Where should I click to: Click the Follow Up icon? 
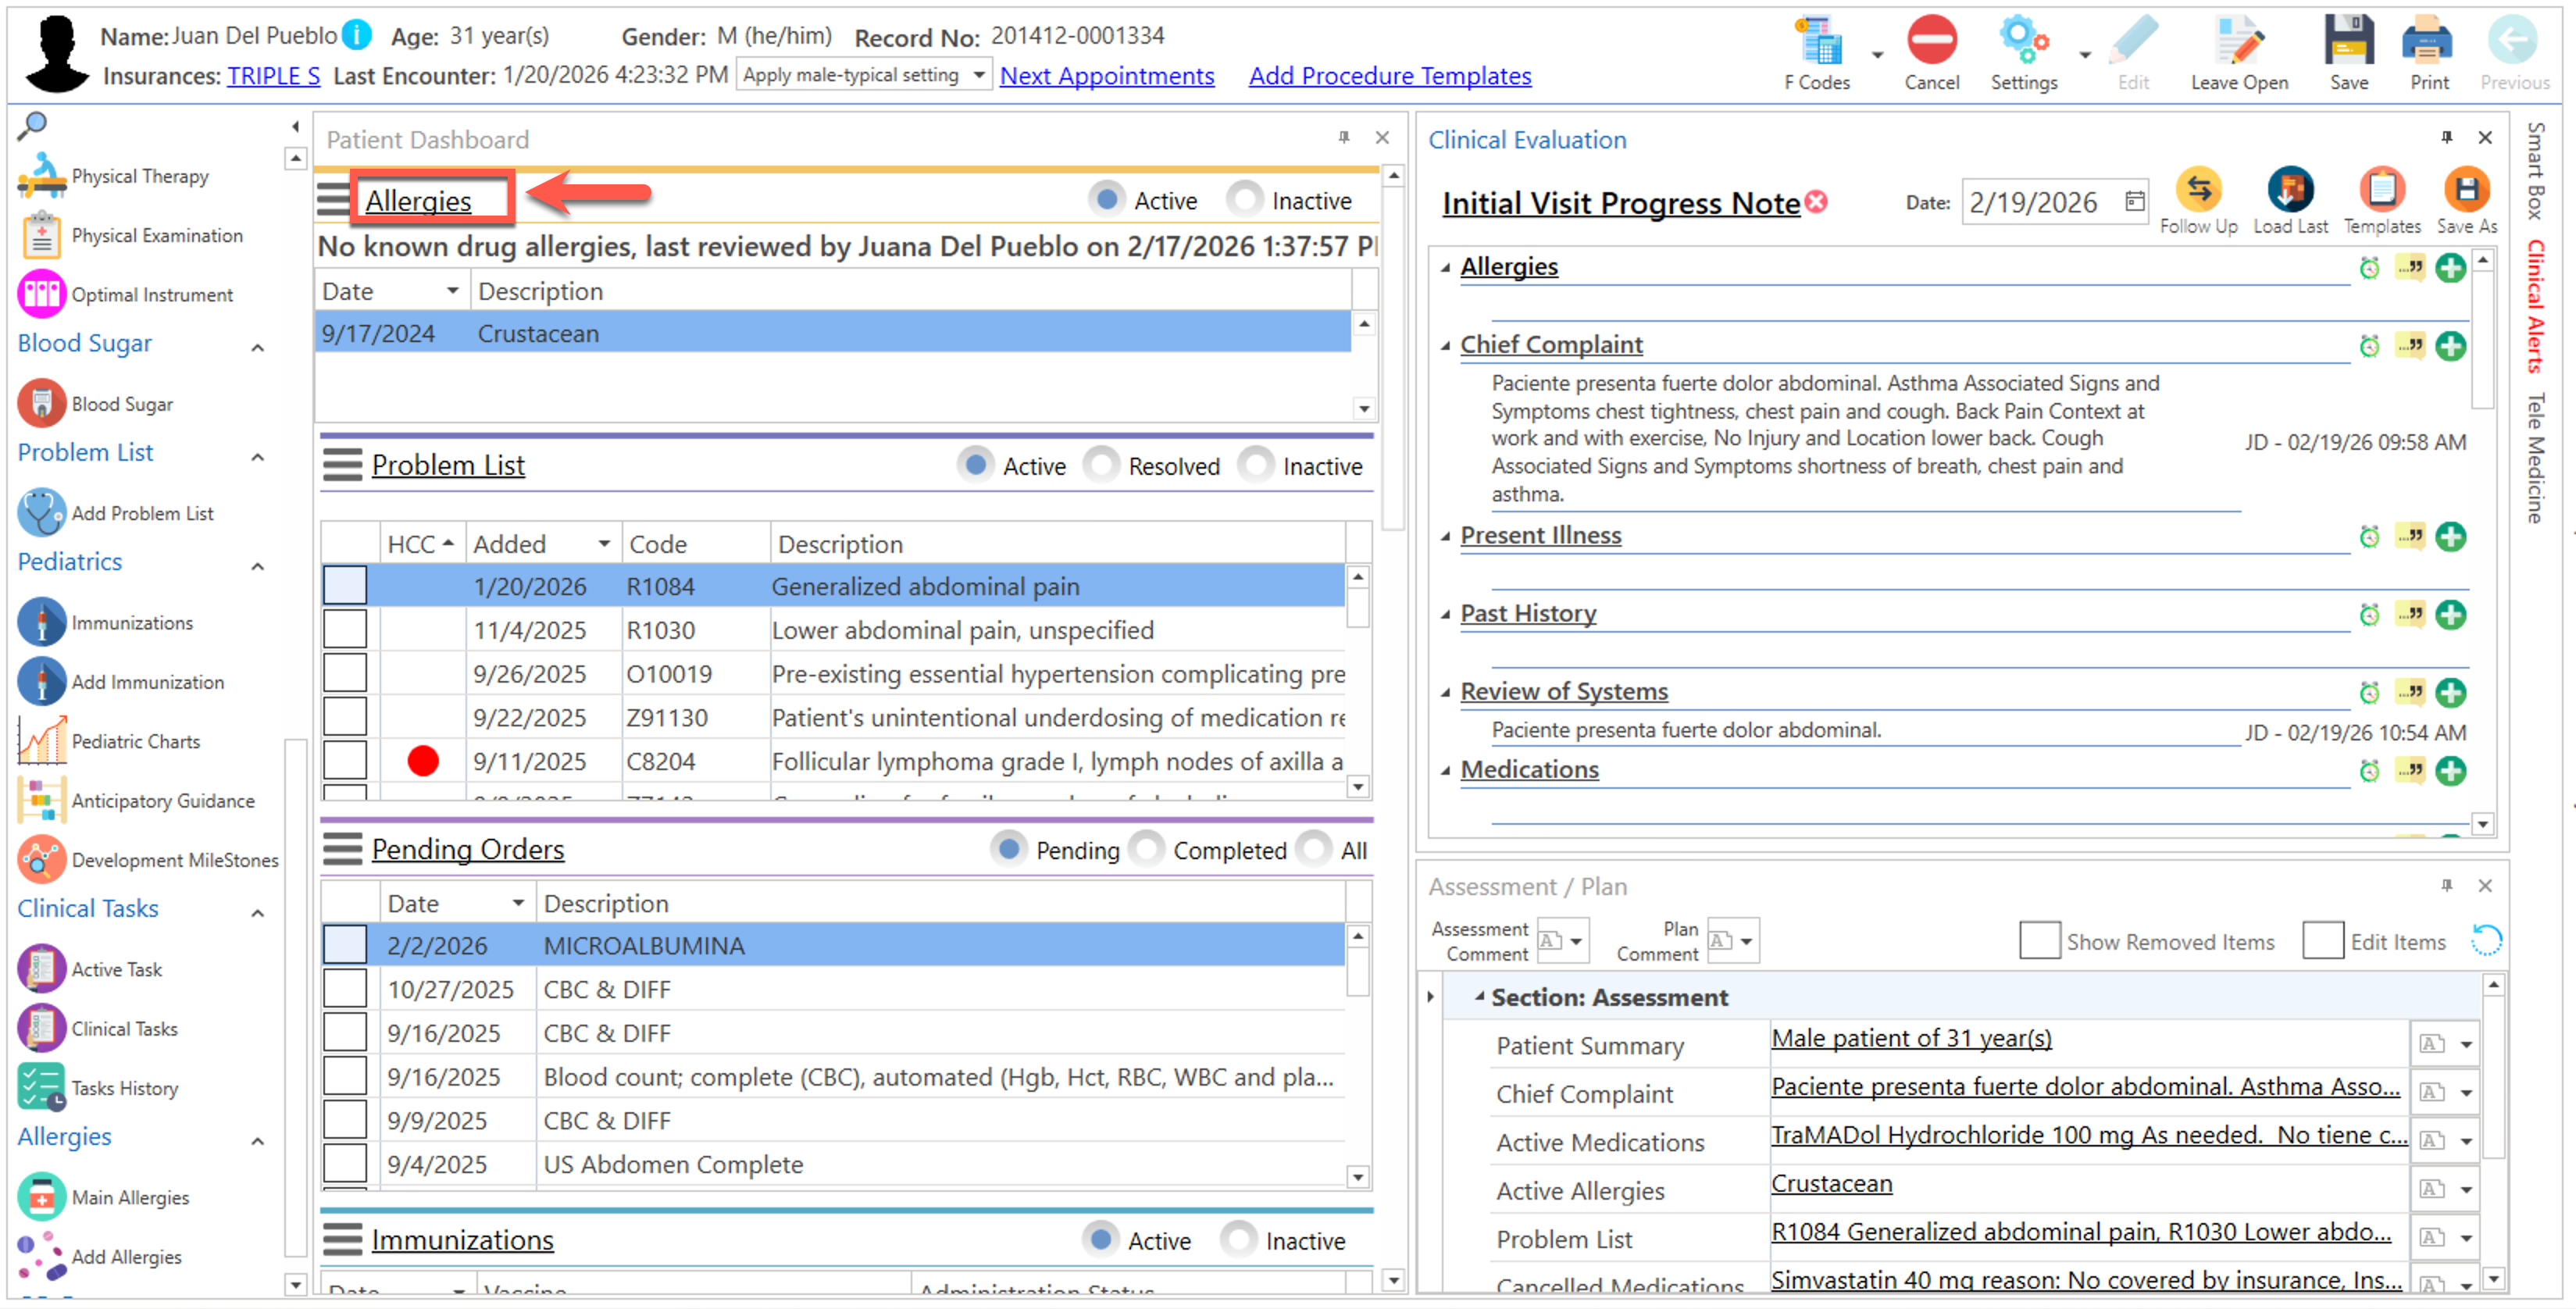click(x=2197, y=190)
